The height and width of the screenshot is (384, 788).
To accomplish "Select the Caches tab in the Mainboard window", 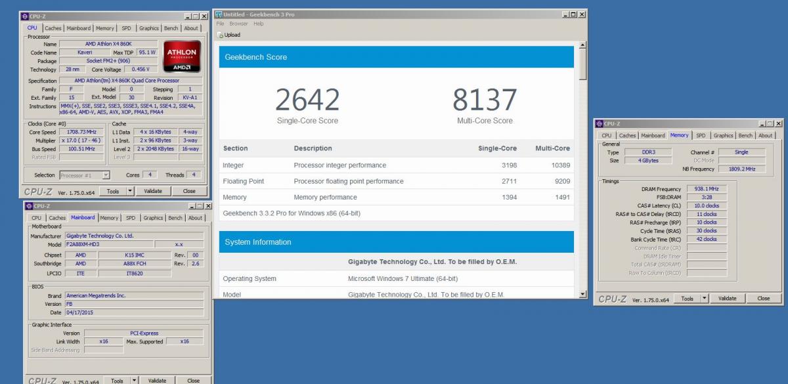I will point(57,218).
